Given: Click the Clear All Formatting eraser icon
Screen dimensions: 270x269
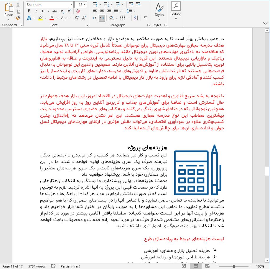Looking at the screenshot, I should point(78,11).
